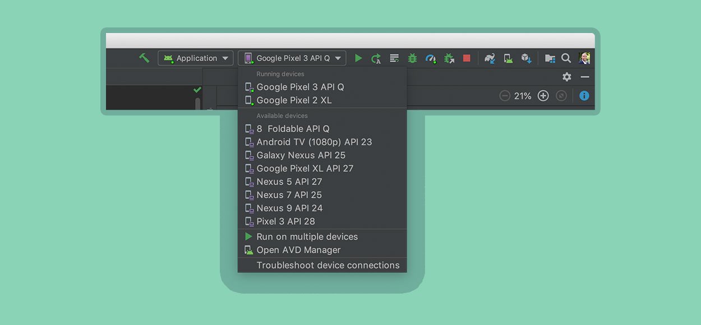This screenshot has height=325, width=701.
Task: Select running device Google Pixel 2 XL
Action: click(x=322, y=100)
